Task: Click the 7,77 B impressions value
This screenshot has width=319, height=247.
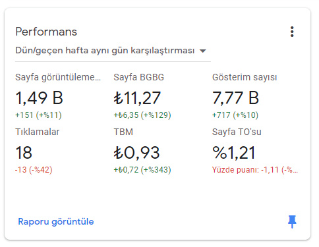Action: click(x=235, y=98)
